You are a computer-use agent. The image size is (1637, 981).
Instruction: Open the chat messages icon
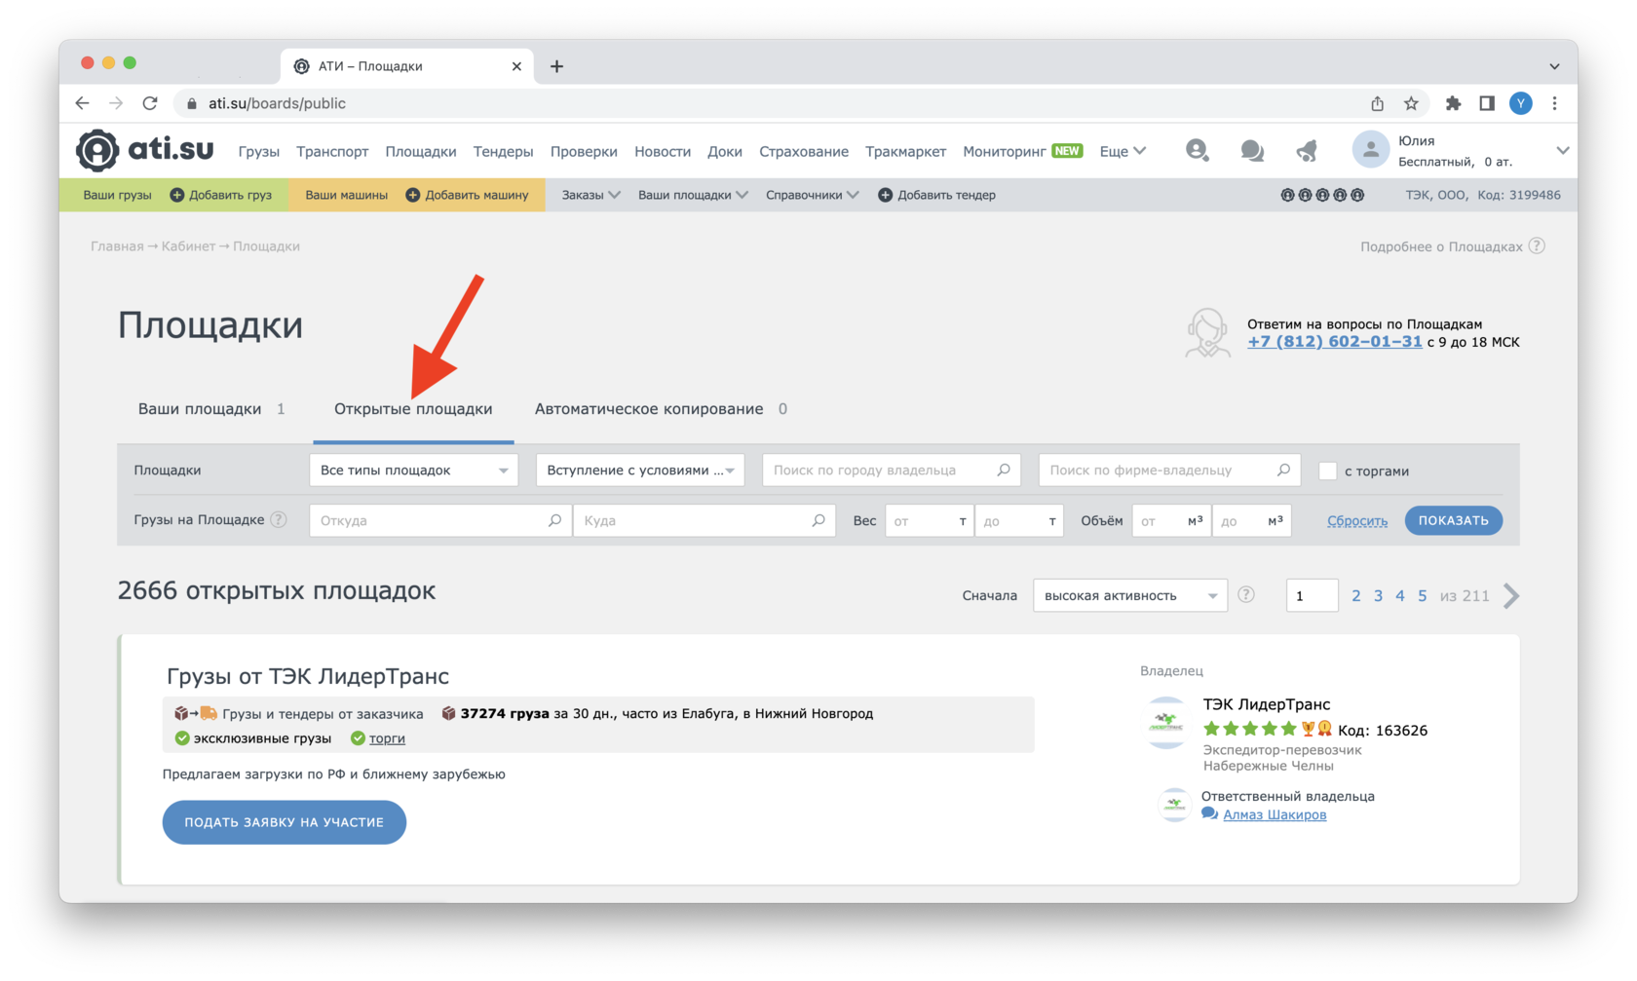click(1252, 150)
